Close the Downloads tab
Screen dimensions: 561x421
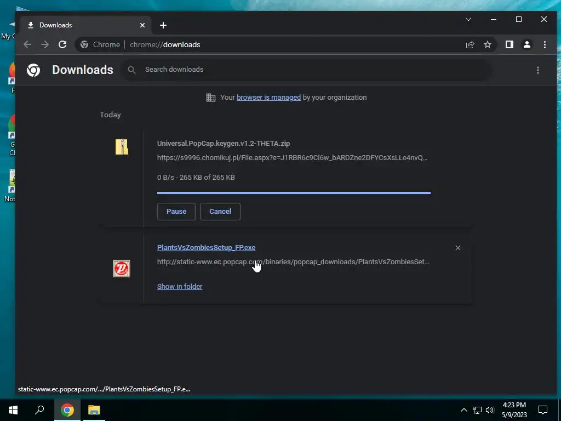click(142, 25)
